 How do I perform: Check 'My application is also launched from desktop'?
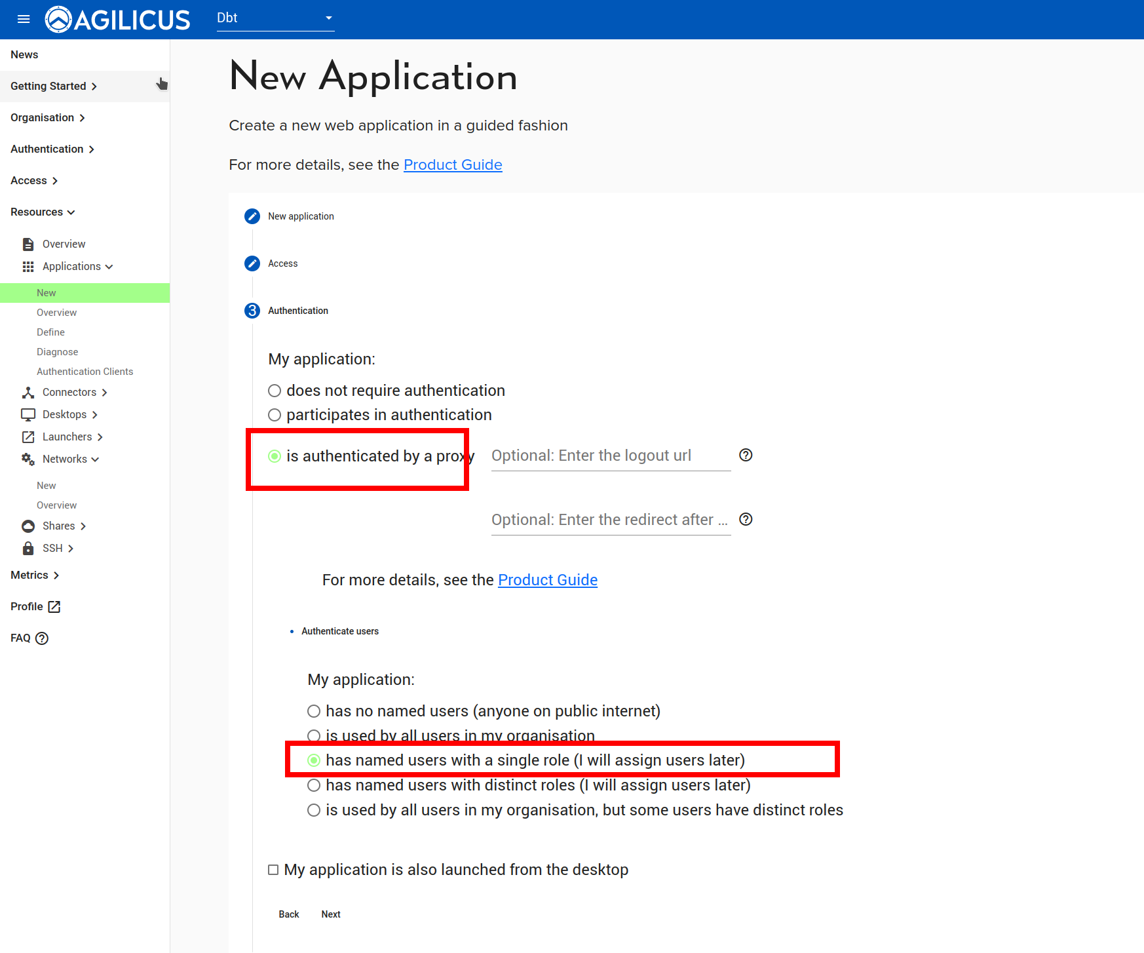(x=273, y=870)
